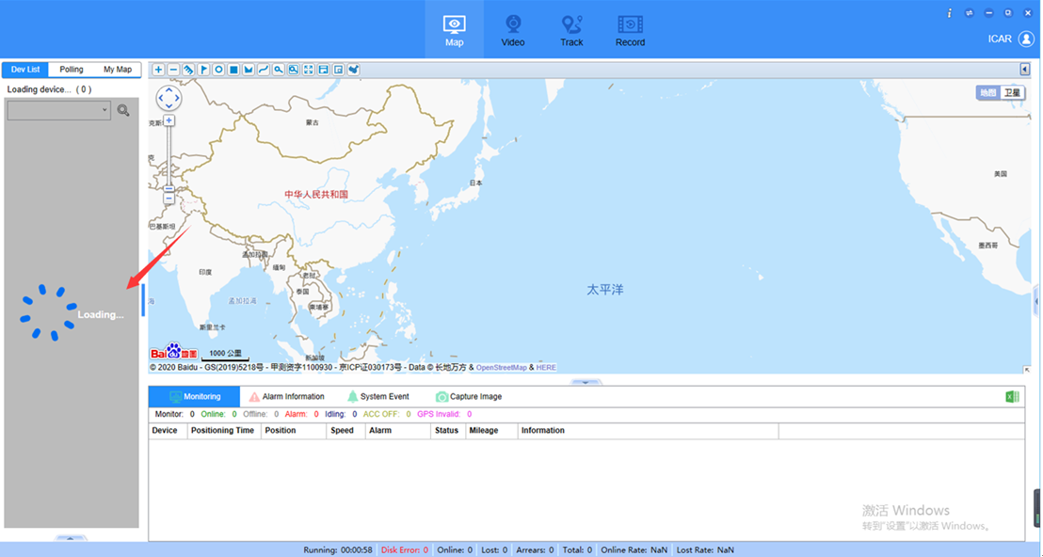Open the Capture Image tab
Screen dimensions: 1043x557
[469, 397]
